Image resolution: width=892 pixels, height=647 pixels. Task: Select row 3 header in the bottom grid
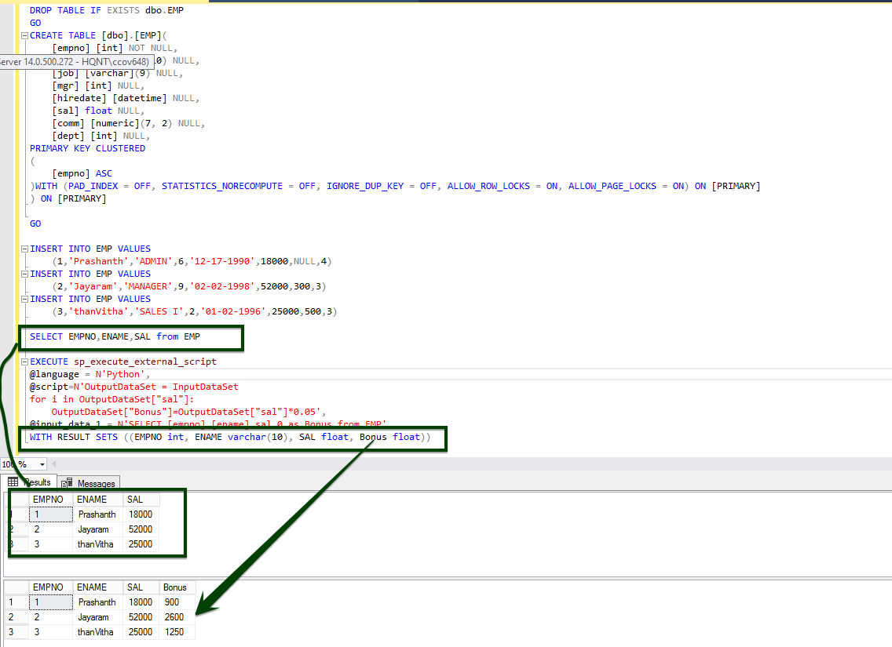[14, 632]
